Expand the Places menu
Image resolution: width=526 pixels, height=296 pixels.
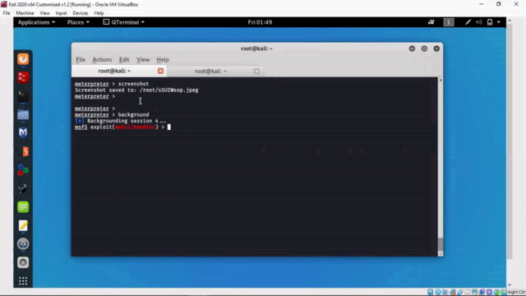(x=78, y=22)
